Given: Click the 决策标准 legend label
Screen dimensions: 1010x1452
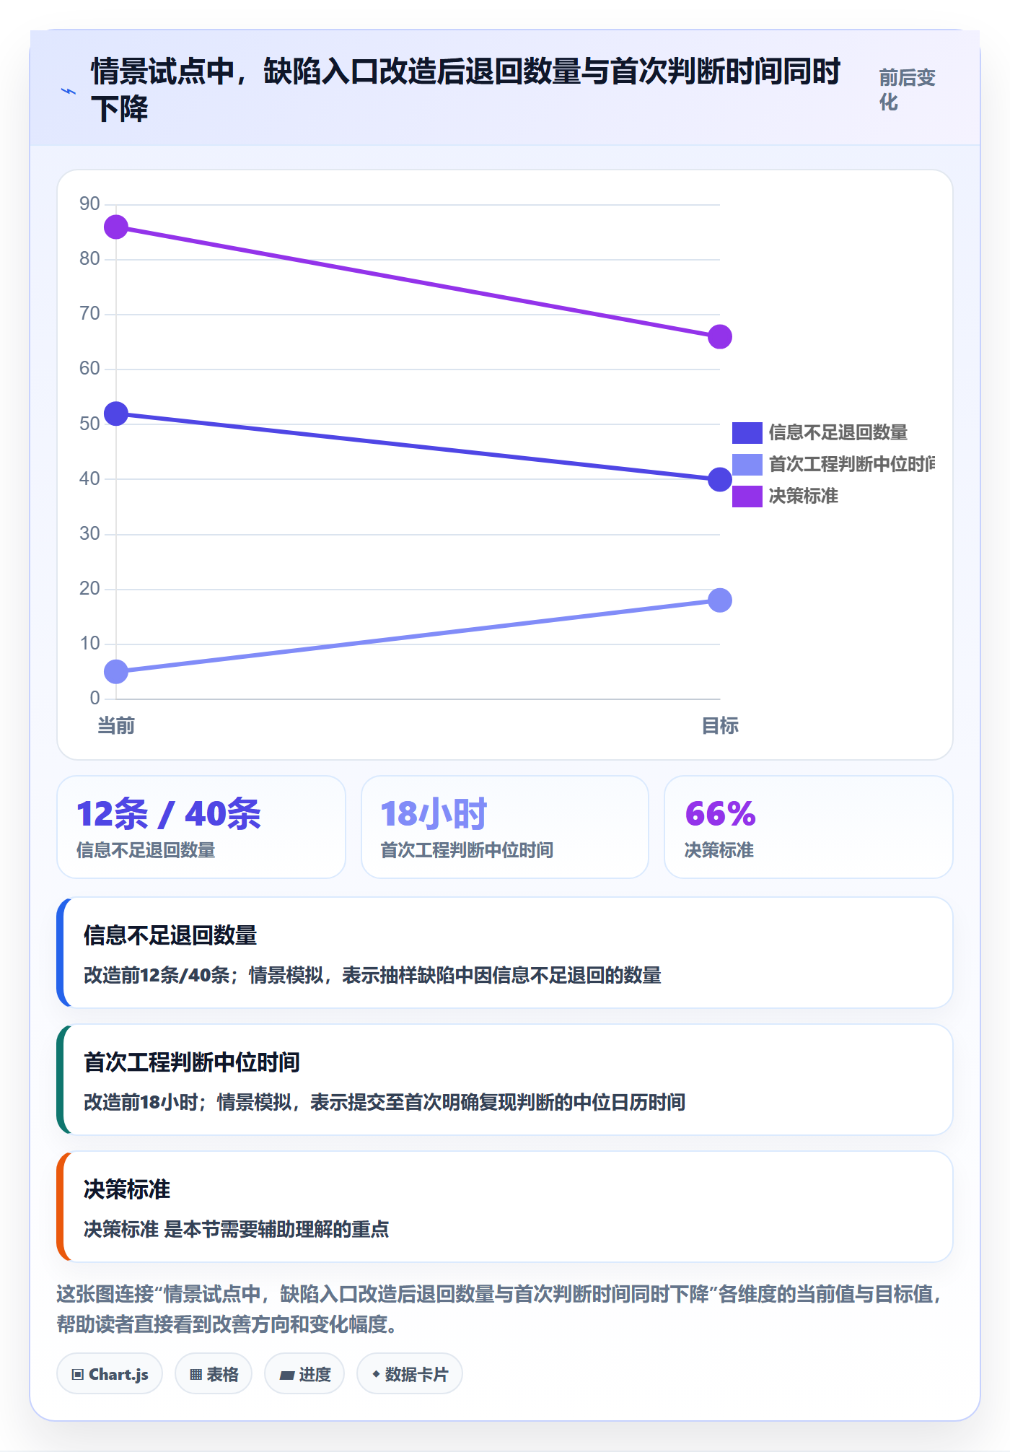Looking at the screenshot, I should point(803,496).
